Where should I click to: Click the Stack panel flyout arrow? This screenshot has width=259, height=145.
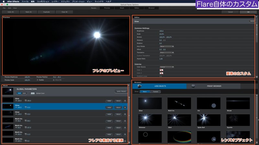click(x=129, y=85)
